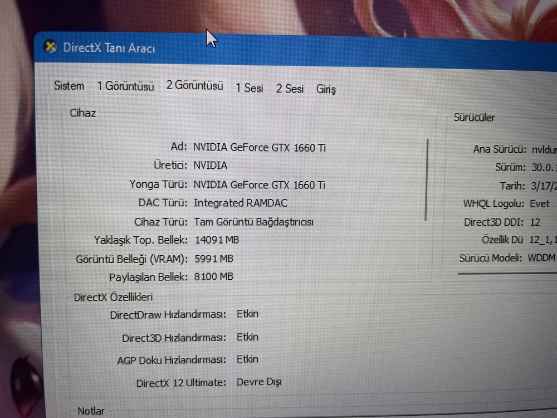Click the Notlar group heading

pos(91,411)
